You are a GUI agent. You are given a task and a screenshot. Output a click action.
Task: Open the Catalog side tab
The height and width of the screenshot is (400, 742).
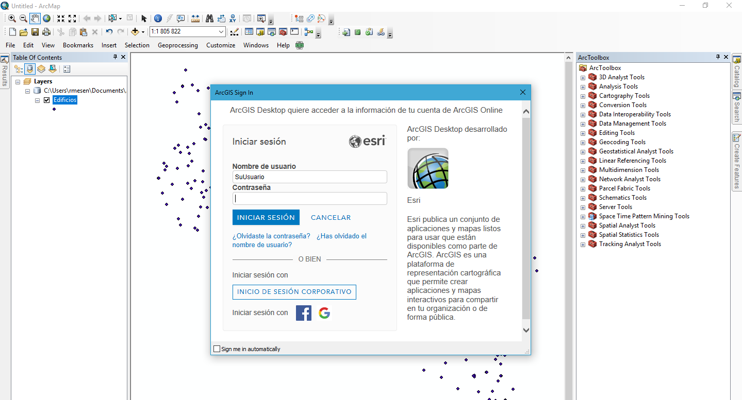pyautogui.click(x=737, y=72)
